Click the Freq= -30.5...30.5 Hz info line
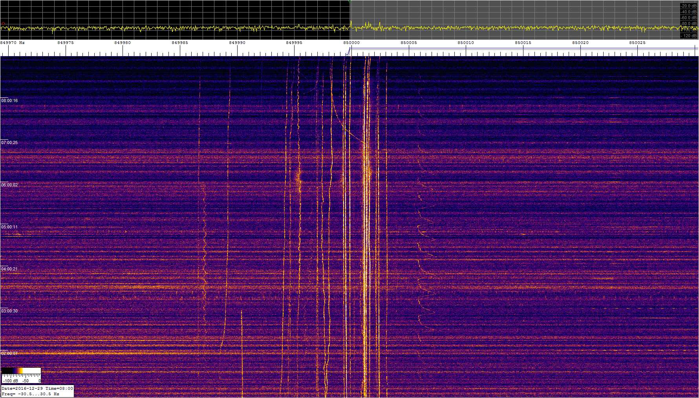Screen dimensions: 699x398 (30, 394)
